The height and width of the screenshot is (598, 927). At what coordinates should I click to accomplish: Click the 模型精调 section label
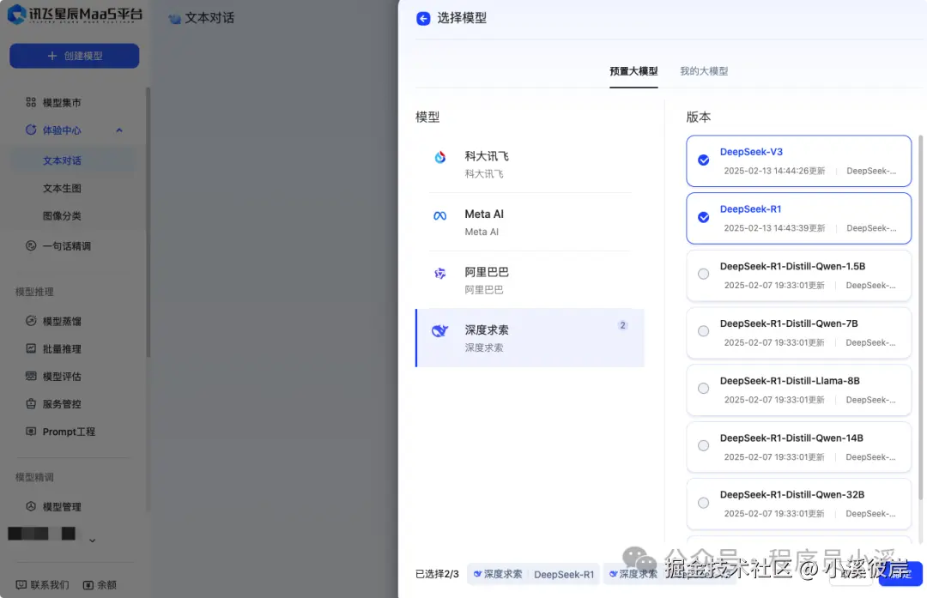tap(34, 477)
